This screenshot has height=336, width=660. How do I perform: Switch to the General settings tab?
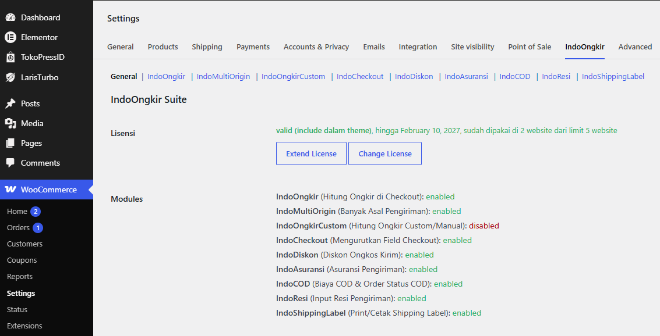121,47
